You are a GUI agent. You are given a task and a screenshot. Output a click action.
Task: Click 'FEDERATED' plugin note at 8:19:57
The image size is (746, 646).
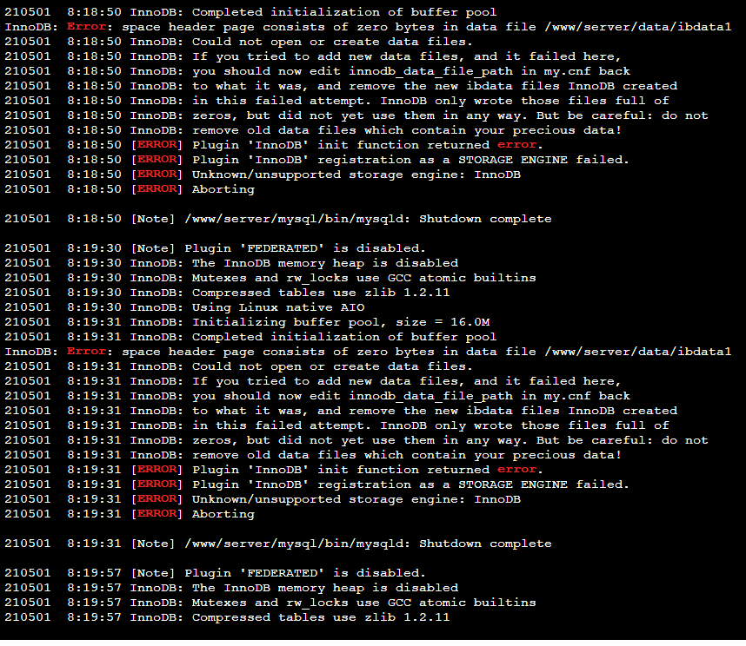pyautogui.click(x=215, y=573)
